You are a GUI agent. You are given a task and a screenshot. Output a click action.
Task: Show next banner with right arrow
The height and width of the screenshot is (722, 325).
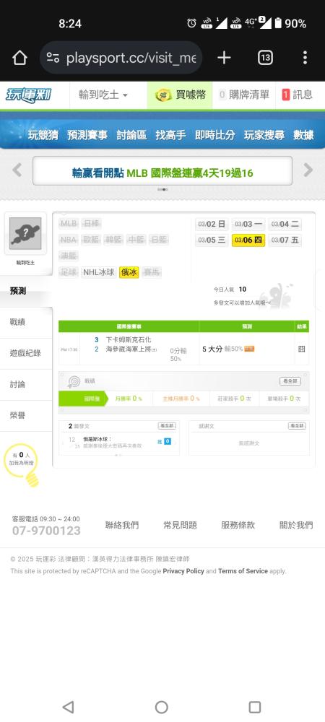click(x=308, y=170)
